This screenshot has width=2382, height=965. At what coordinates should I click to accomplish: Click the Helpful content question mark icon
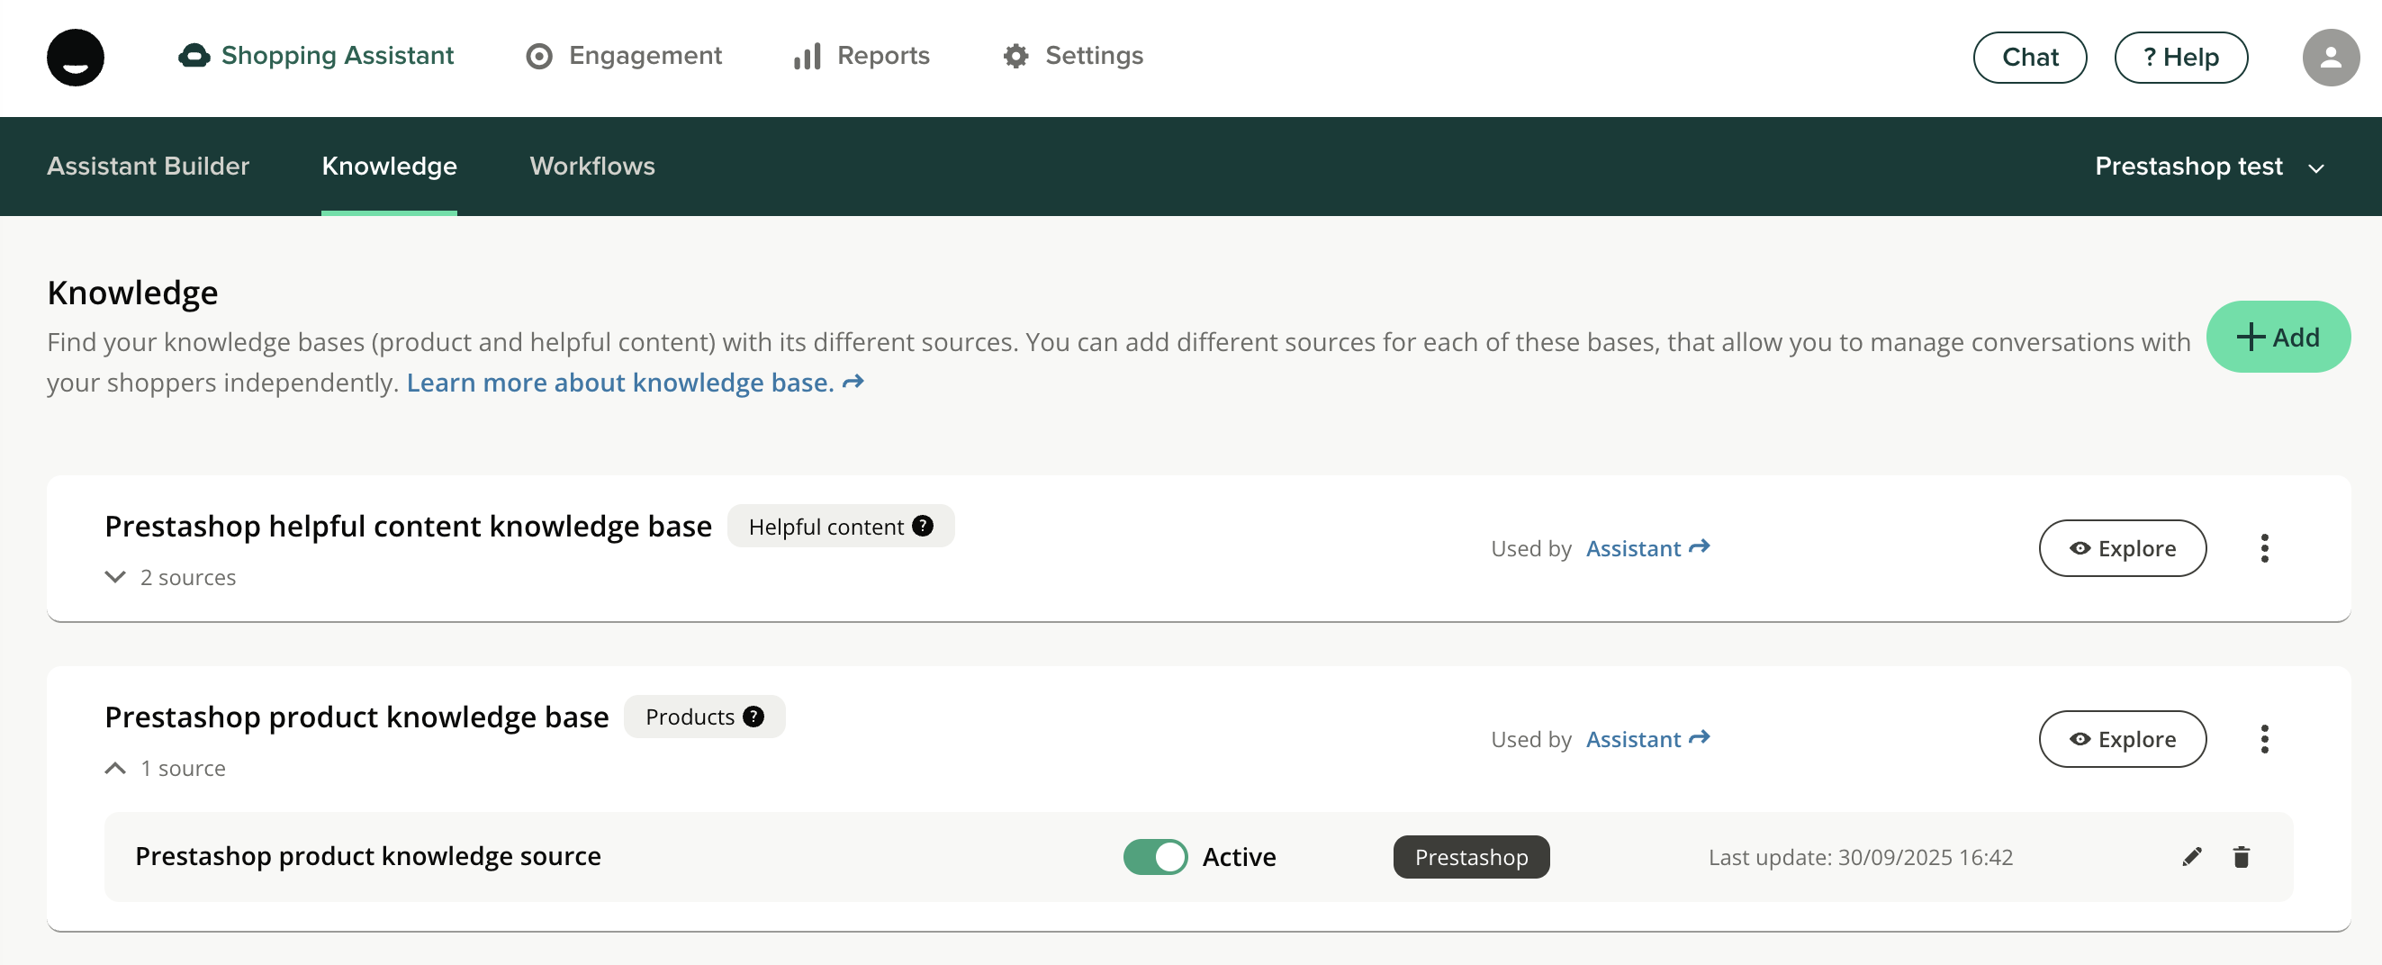pyautogui.click(x=922, y=526)
